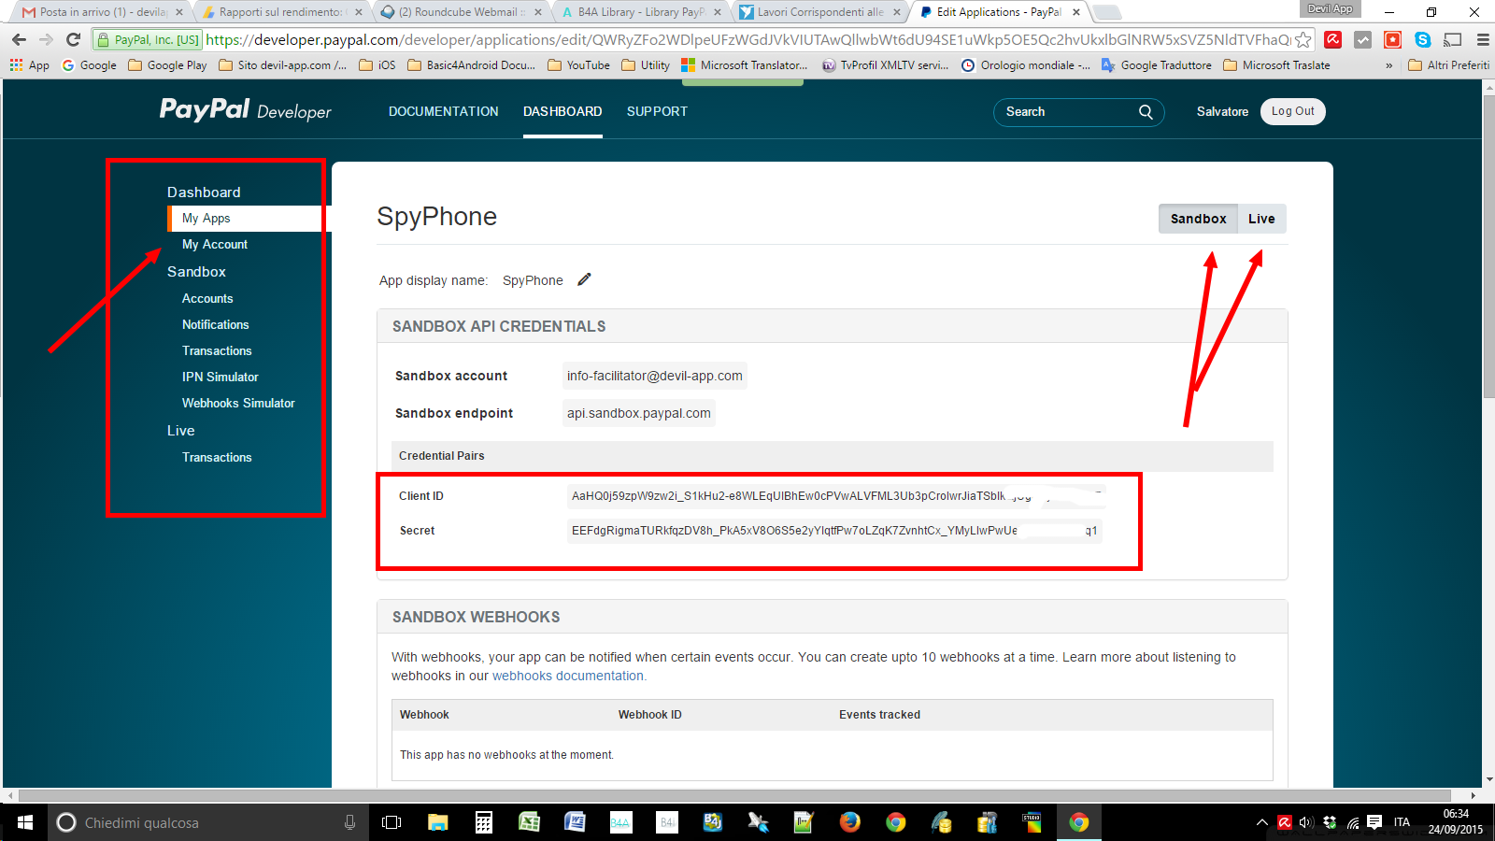This screenshot has height=841, width=1495.
Task: Open Firefox from taskbar
Action: pos(849,822)
